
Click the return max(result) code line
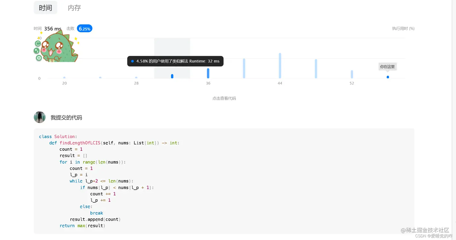[82, 226]
